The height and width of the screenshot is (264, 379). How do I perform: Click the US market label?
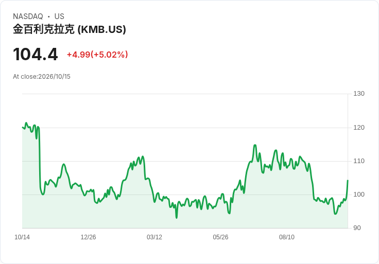click(59, 16)
